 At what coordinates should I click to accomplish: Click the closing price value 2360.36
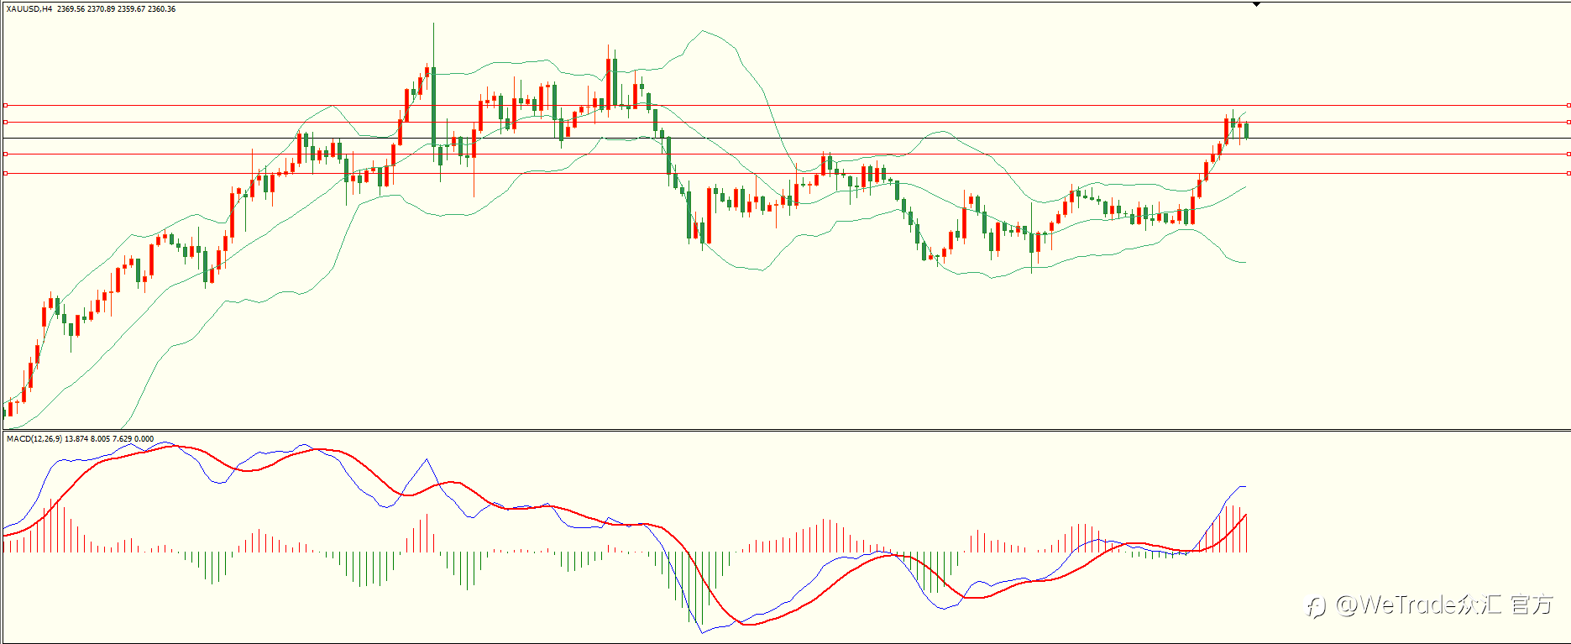[161, 9]
